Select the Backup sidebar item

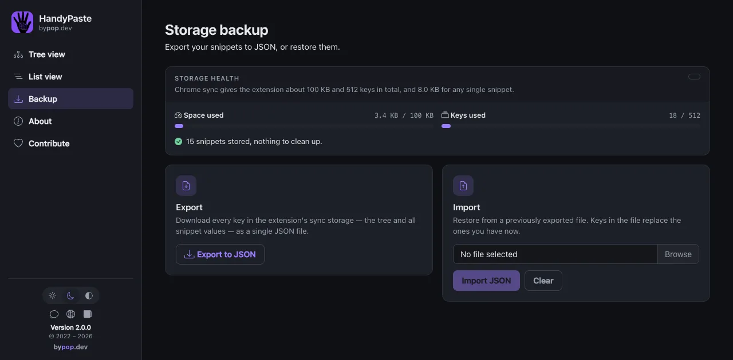pyautogui.click(x=70, y=99)
